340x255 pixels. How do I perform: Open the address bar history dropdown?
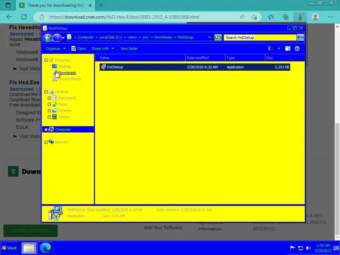coord(210,37)
